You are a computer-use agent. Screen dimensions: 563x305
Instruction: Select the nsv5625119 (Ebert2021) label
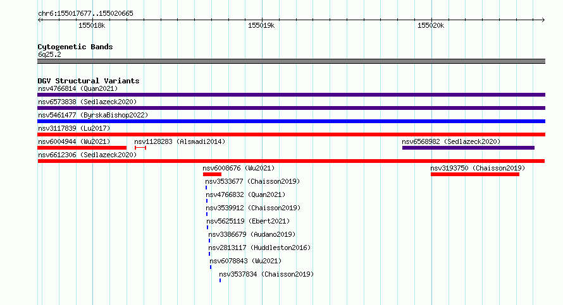click(248, 221)
